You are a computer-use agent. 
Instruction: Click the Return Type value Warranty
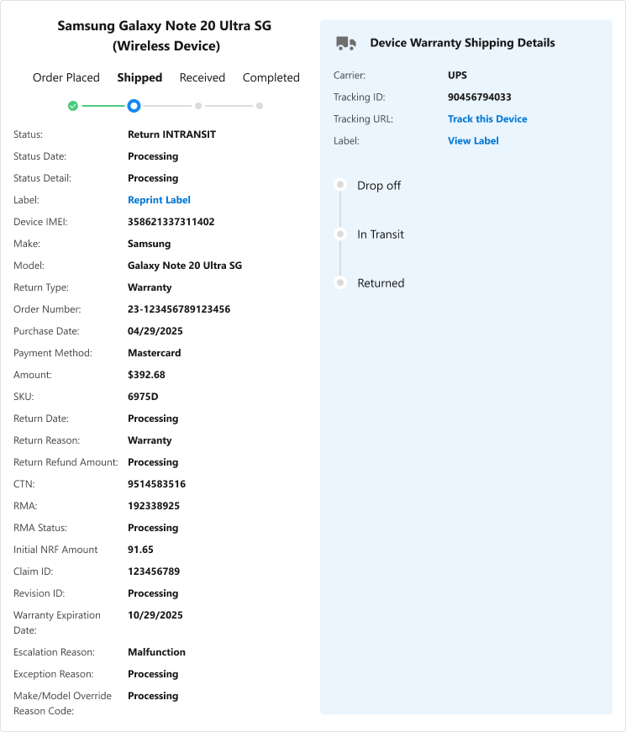150,287
